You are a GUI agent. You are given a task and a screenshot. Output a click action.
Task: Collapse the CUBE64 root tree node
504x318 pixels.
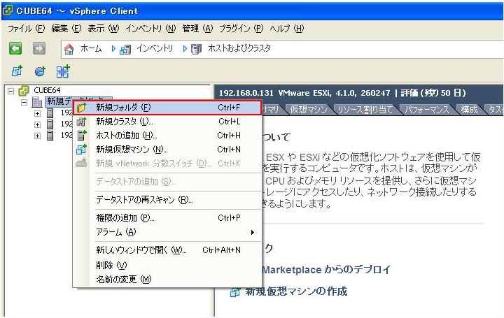point(11,91)
